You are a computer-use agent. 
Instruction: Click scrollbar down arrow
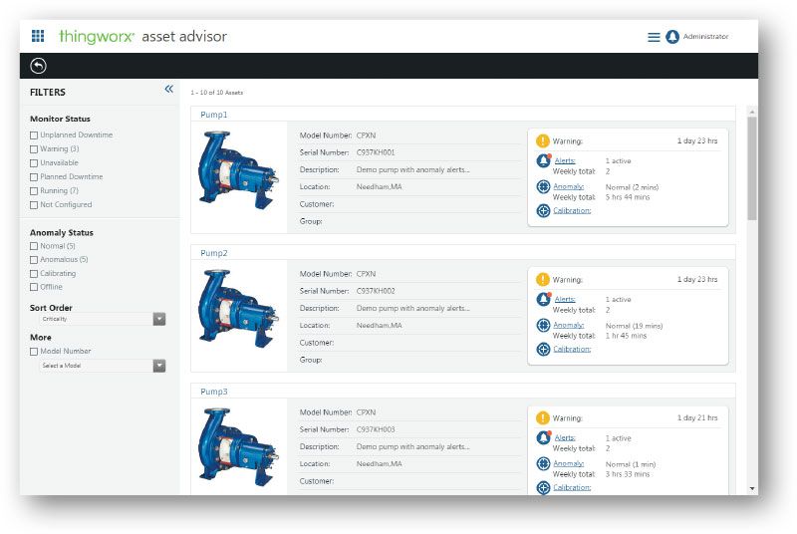[x=752, y=488]
